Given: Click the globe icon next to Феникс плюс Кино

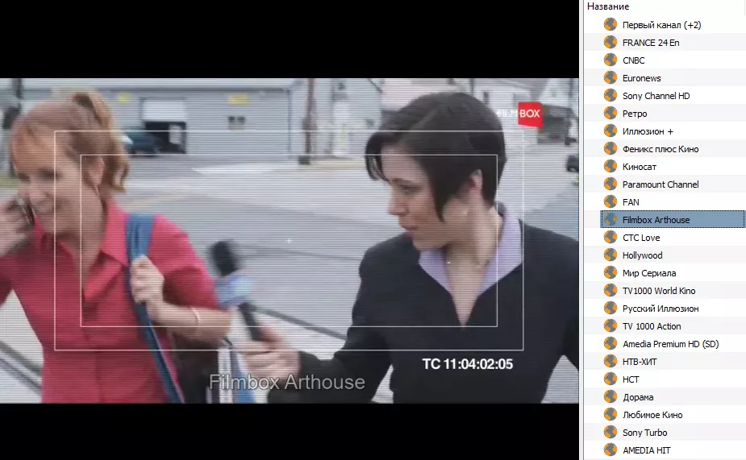Looking at the screenshot, I should coord(611,149).
